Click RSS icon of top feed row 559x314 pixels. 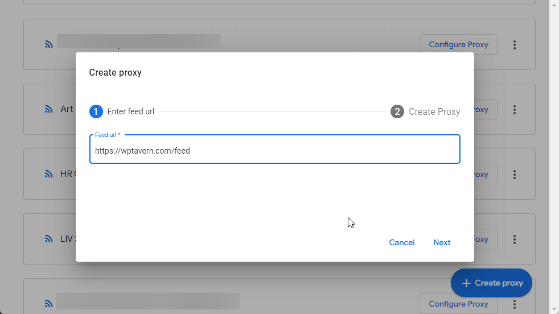pyautogui.click(x=49, y=44)
